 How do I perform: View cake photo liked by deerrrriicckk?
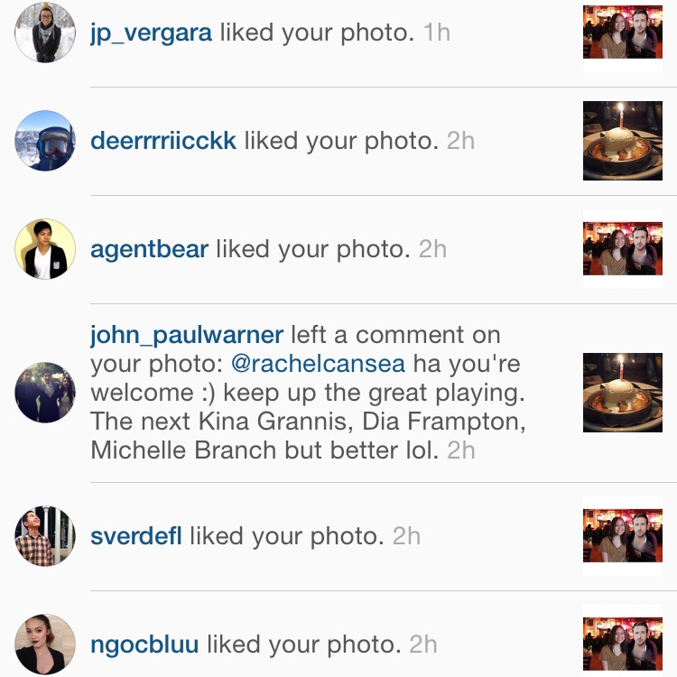tap(623, 141)
